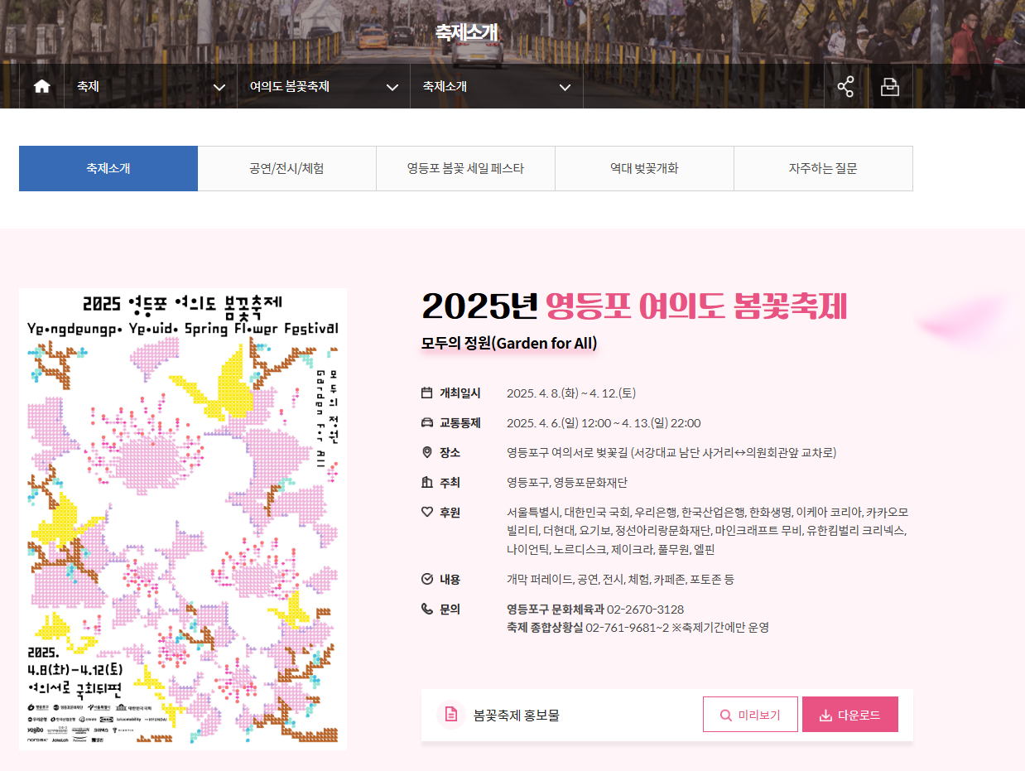Click the 봄꽃축제 홍보물 label
Image resolution: width=1025 pixels, height=771 pixels.
click(x=517, y=715)
